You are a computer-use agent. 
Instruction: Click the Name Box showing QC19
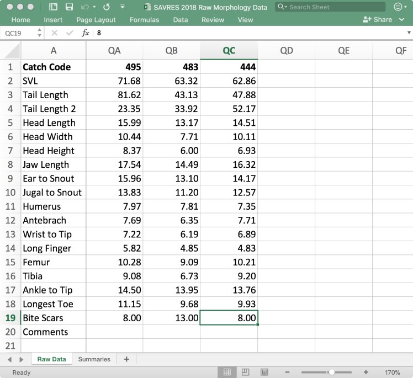(x=18, y=33)
